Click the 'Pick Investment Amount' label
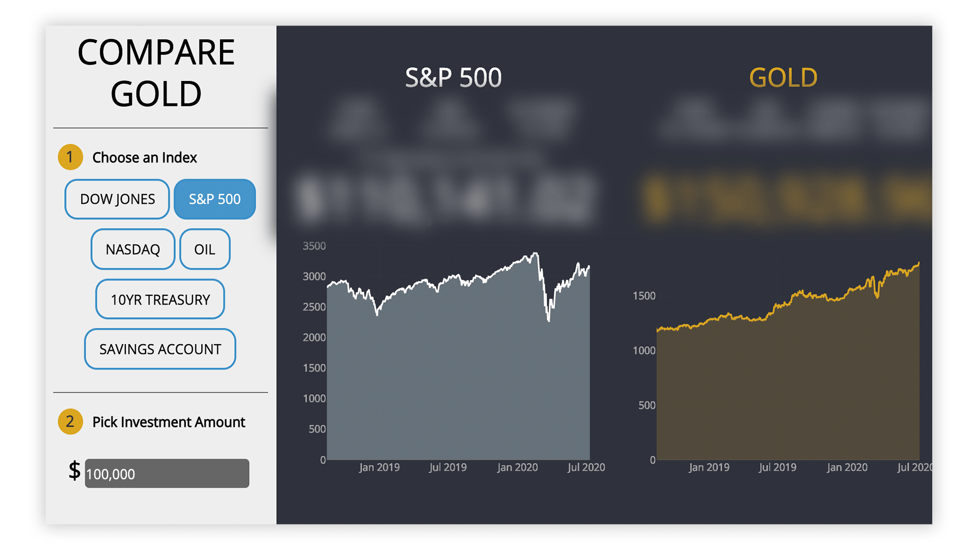Screen dimensions: 978x550 tap(169, 422)
